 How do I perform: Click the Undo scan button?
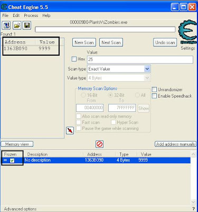[x=165, y=42]
